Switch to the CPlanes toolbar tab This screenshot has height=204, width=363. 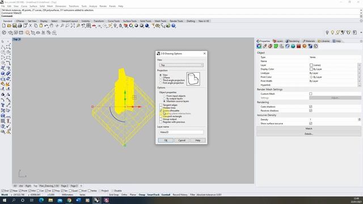(20, 21)
